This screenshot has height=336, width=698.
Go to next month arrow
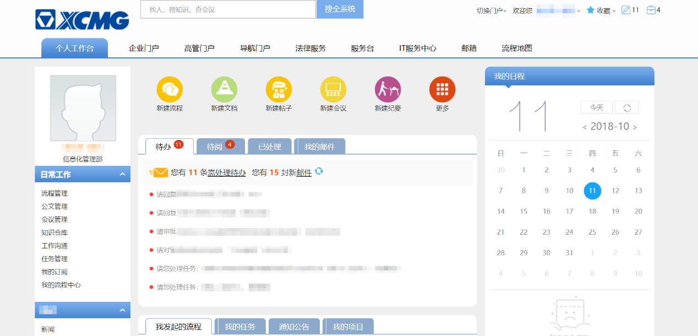635,127
